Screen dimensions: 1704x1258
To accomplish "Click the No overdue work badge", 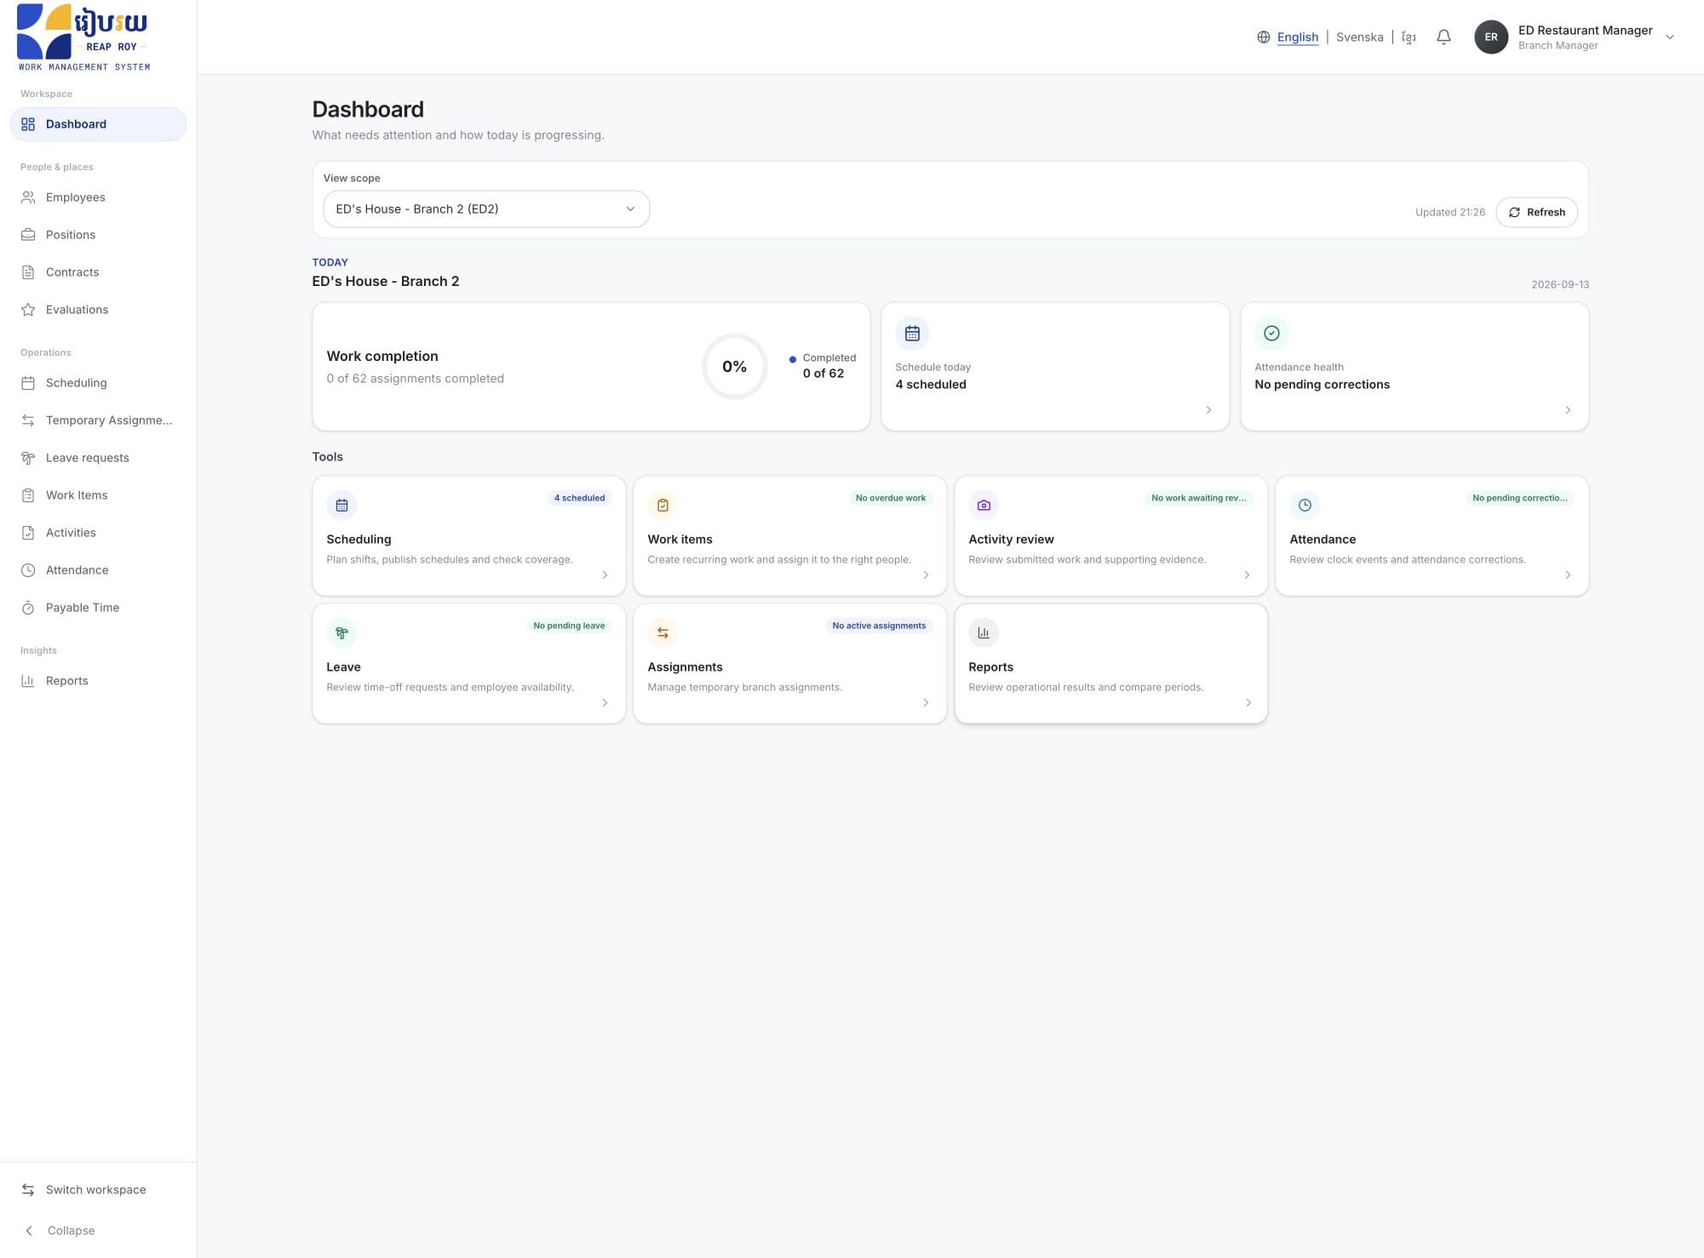I will pyautogui.click(x=890, y=498).
